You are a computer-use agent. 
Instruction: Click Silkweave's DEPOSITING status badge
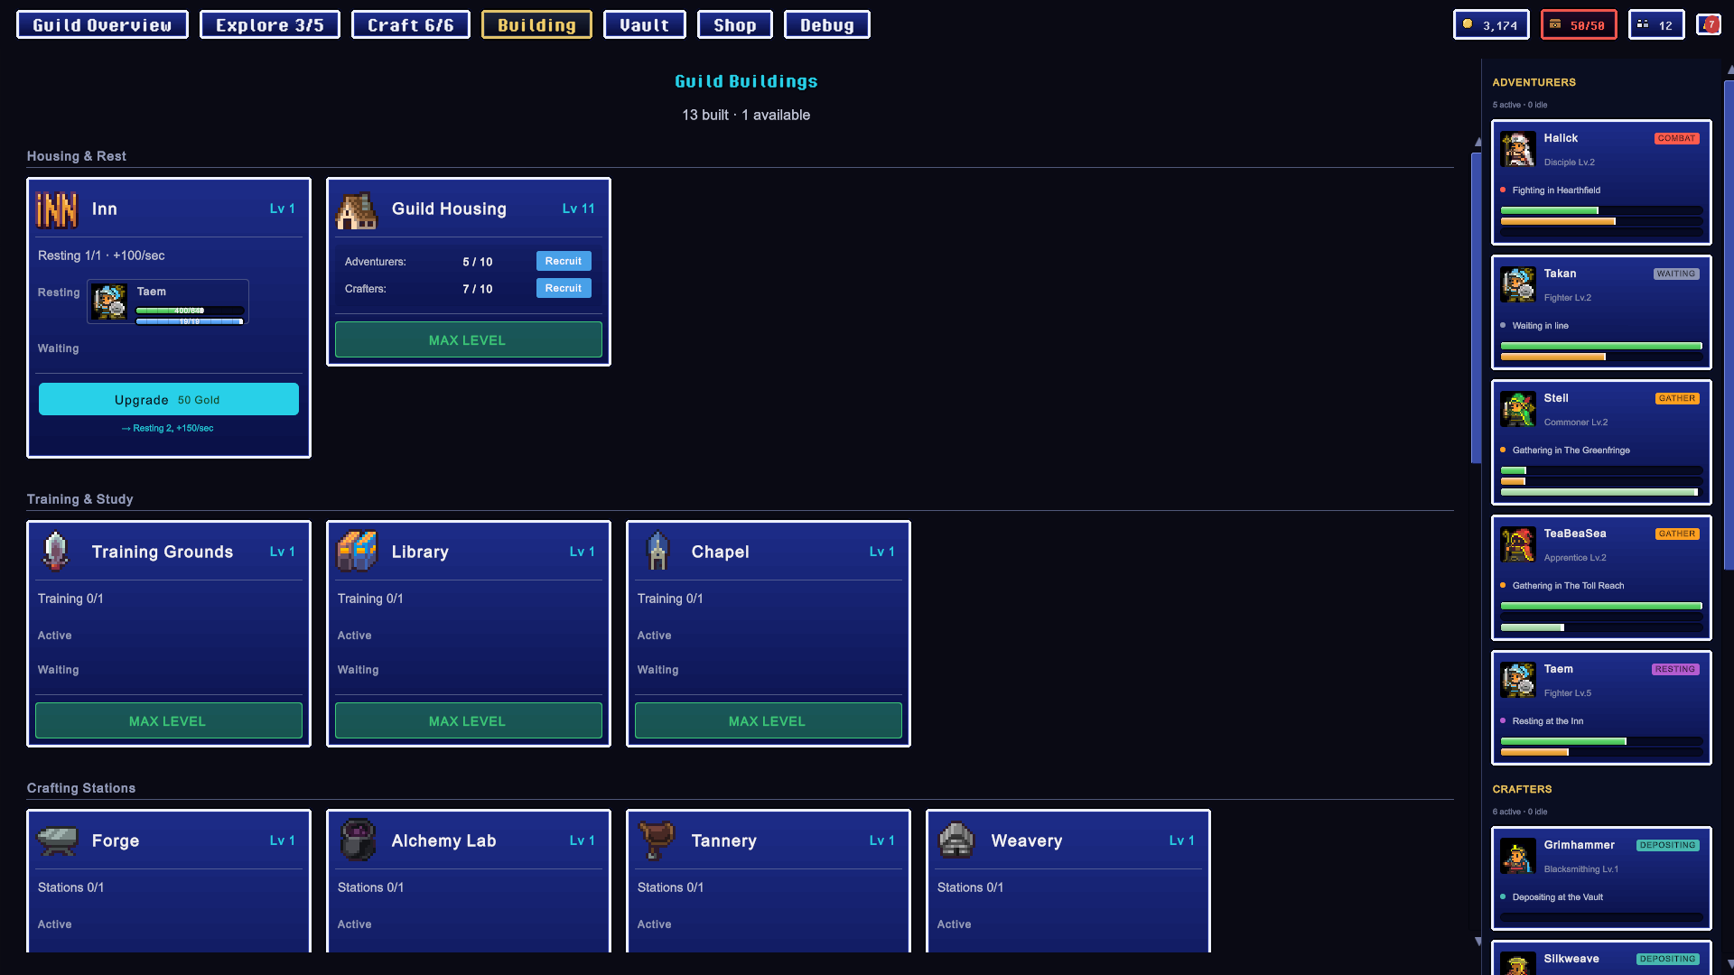click(x=1668, y=959)
